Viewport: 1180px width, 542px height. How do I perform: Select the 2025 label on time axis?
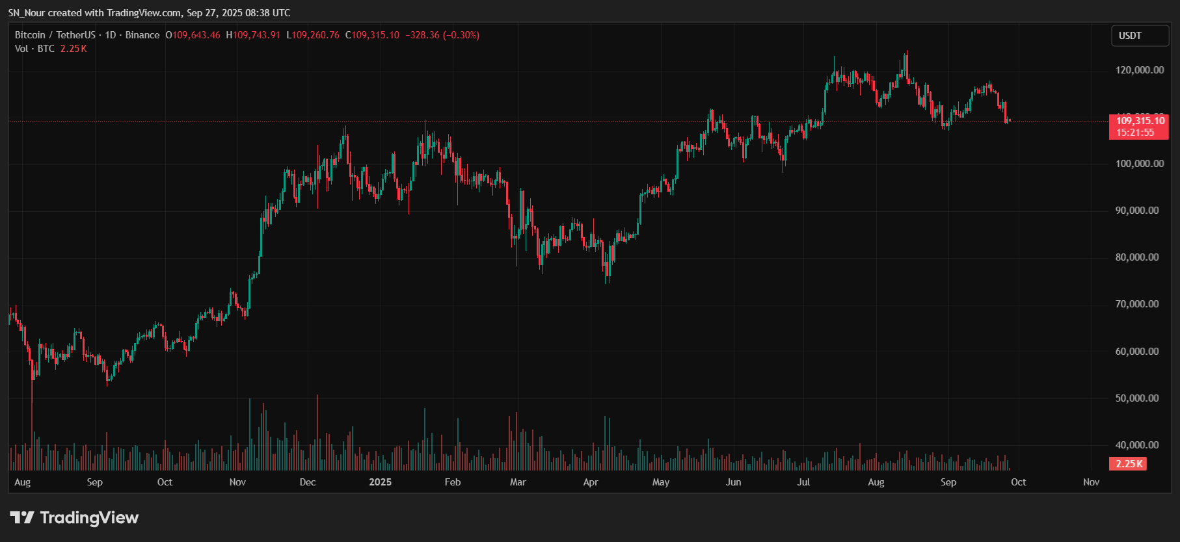380,482
